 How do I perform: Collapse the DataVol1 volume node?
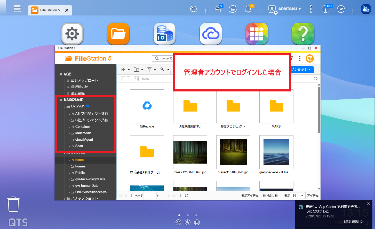pyautogui.click(x=65, y=107)
